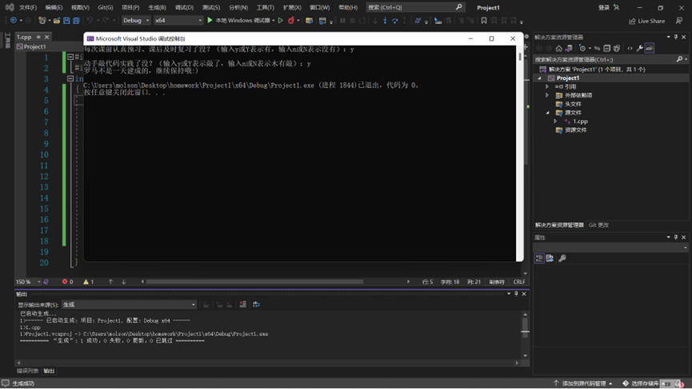The image size is (692, 389).
Task: Click Categorized view icon in Properties panel
Action: pos(539,258)
